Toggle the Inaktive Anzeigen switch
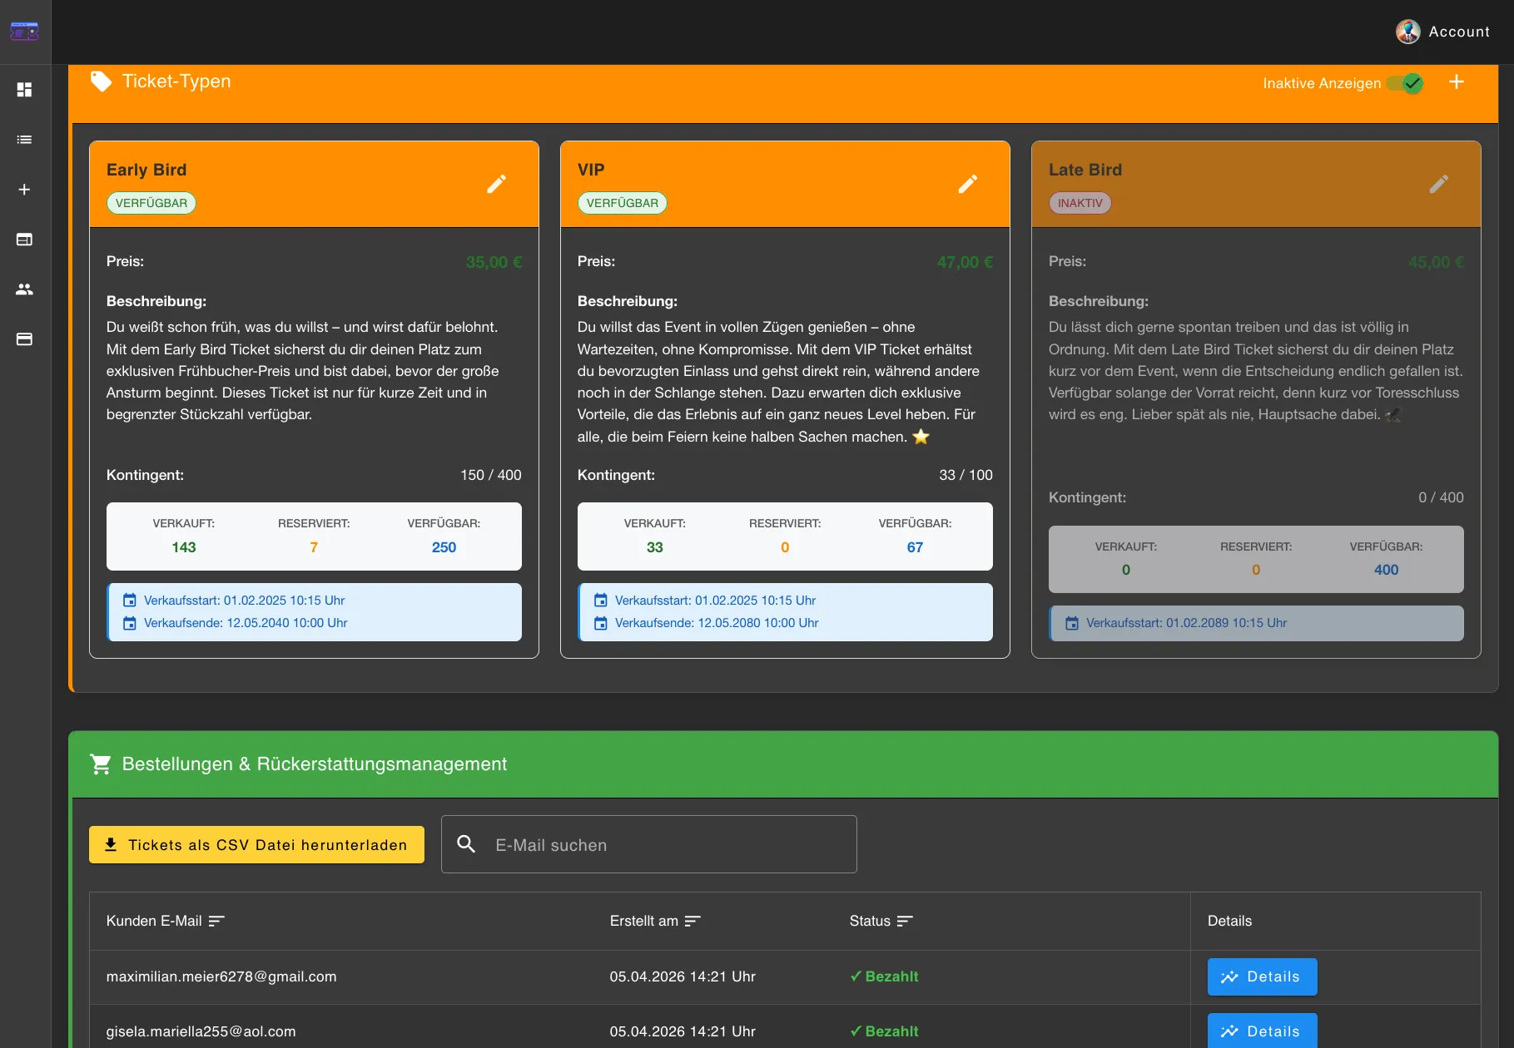Image resolution: width=1514 pixels, height=1048 pixels. tap(1405, 83)
